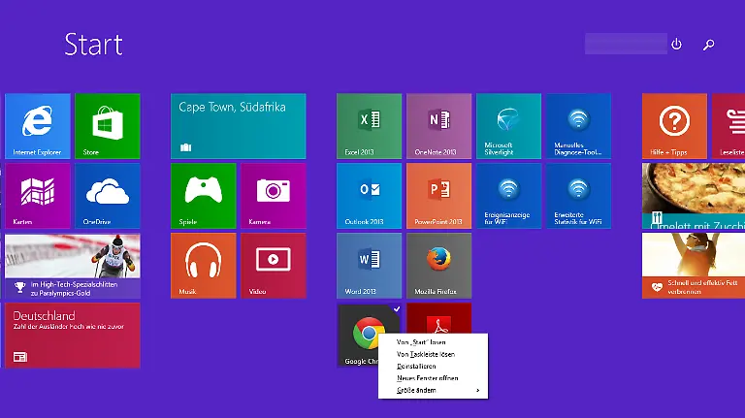
Task: Open Manuelles Diagnose-Tool tile
Action: pos(579,126)
